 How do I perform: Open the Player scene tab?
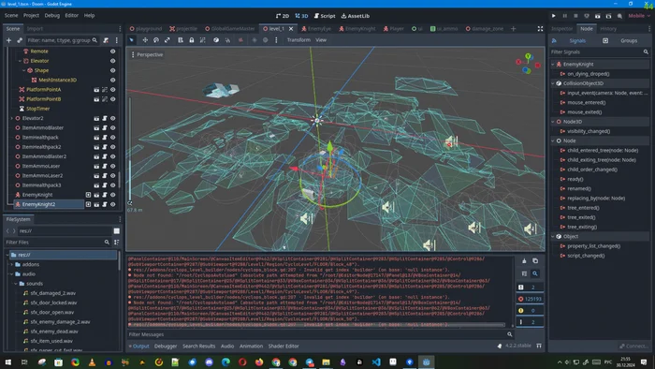(394, 28)
